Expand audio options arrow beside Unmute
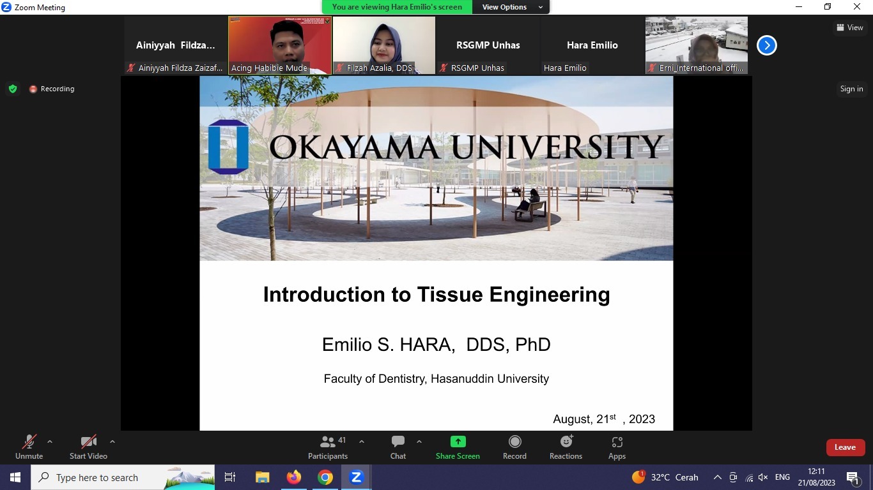This screenshot has height=490, width=873. pyautogui.click(x=50, y=442)
